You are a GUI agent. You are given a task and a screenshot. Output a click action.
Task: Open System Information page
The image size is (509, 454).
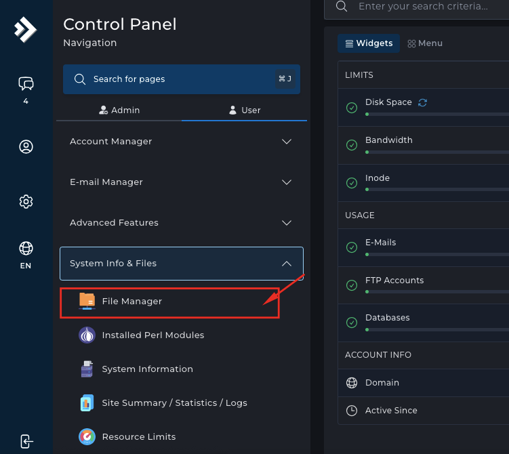(x=147, y=369)
